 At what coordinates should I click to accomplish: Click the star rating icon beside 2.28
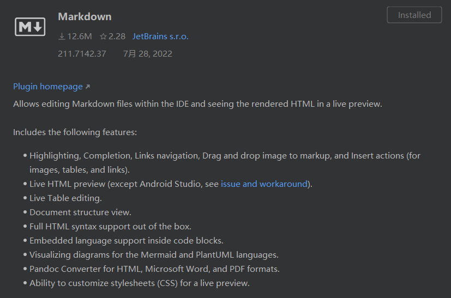click(x=103, y=37)
